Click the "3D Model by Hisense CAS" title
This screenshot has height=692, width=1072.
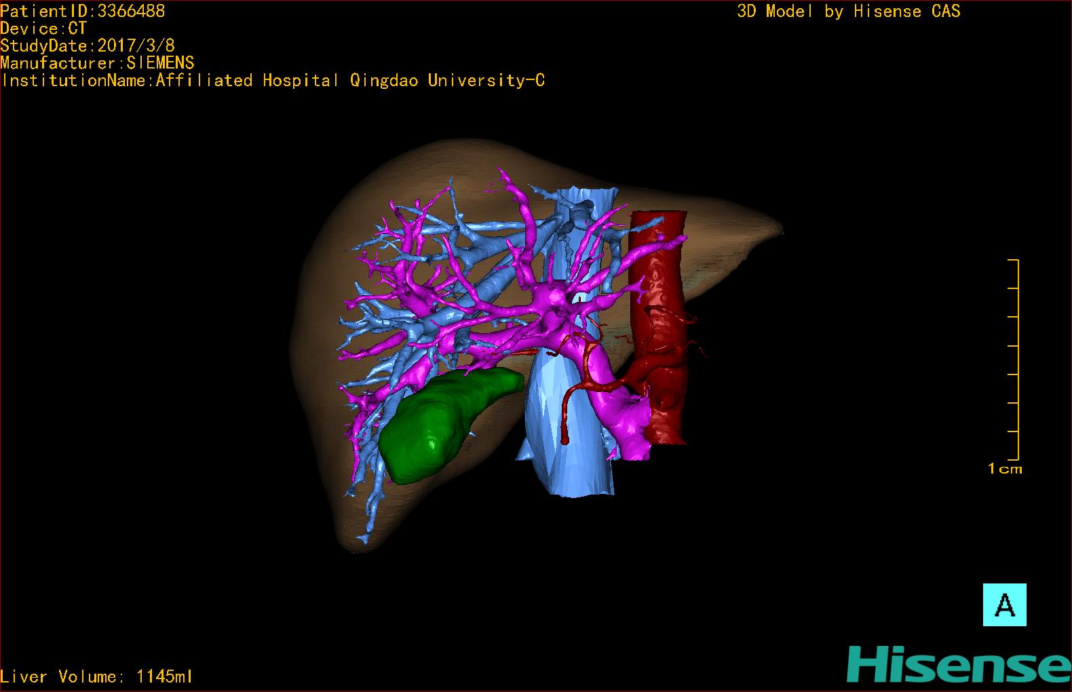pos(849,11)
